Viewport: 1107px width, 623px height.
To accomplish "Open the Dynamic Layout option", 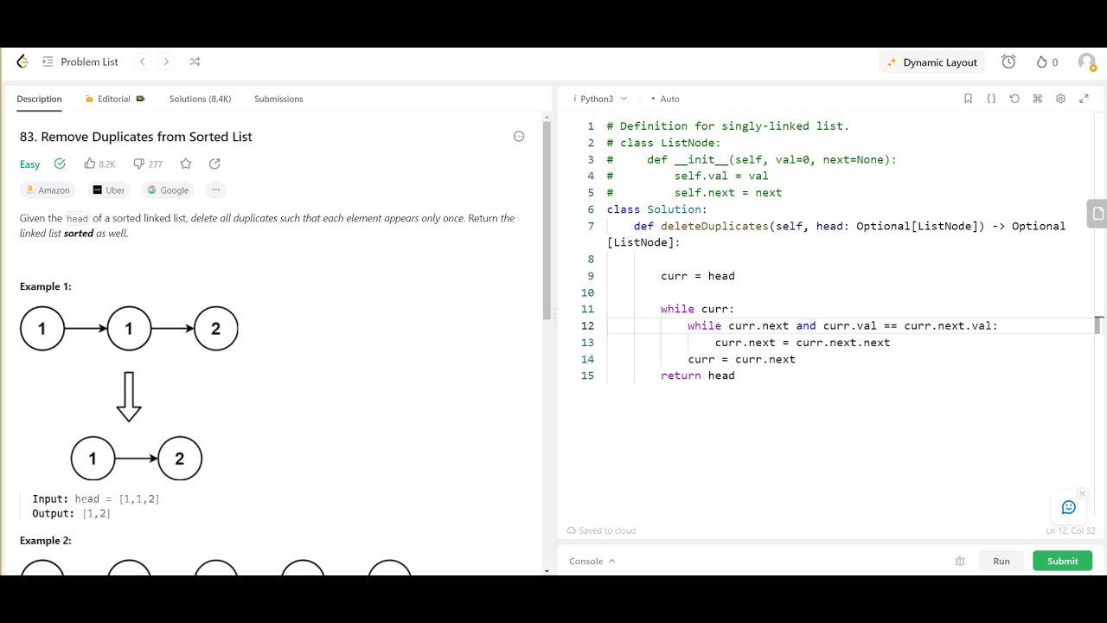I will pos(931,62).
